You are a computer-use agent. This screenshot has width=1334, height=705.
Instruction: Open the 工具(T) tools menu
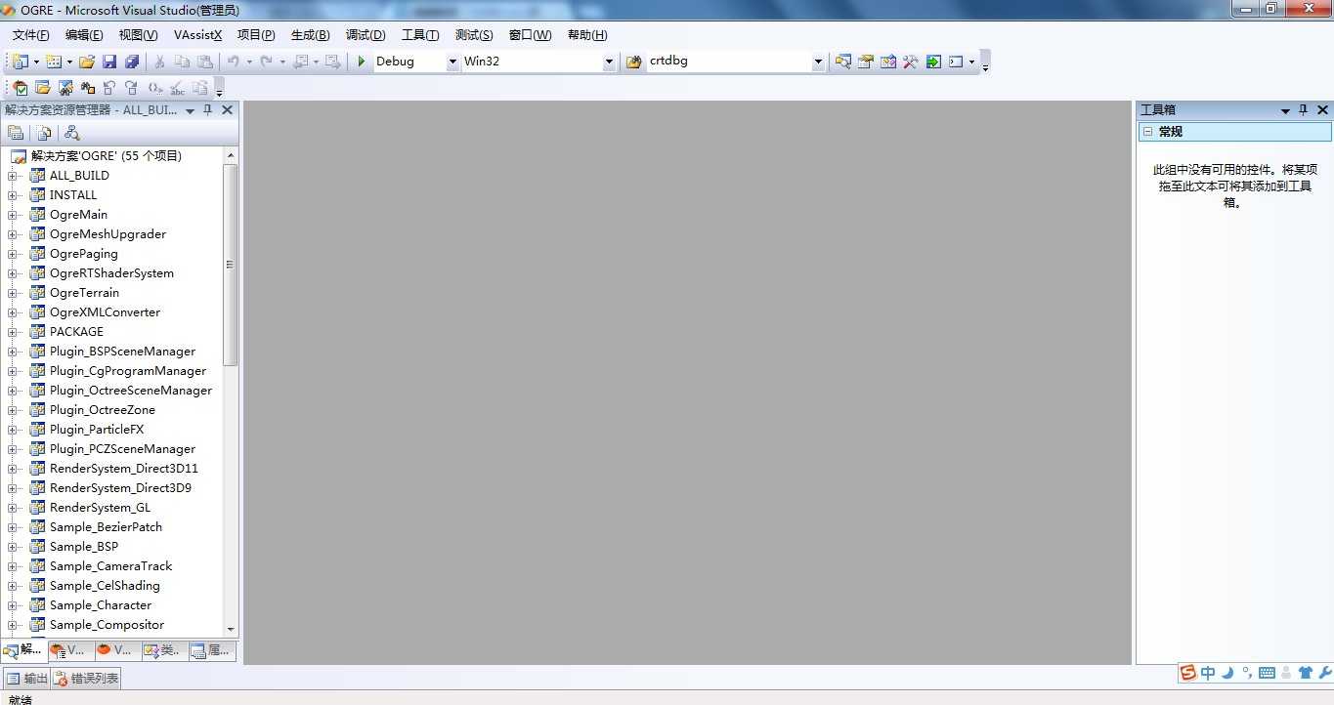(x=420, y=35)
